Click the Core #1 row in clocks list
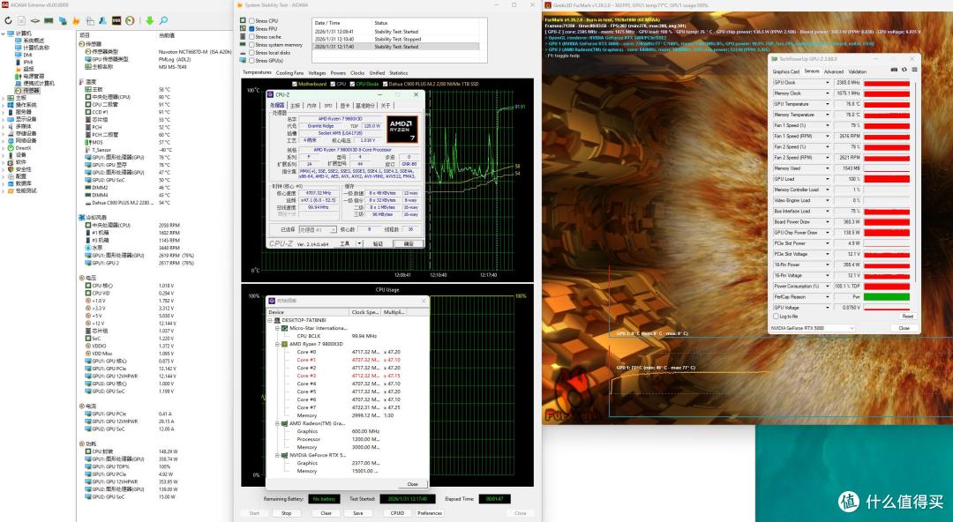 (349, 360)
